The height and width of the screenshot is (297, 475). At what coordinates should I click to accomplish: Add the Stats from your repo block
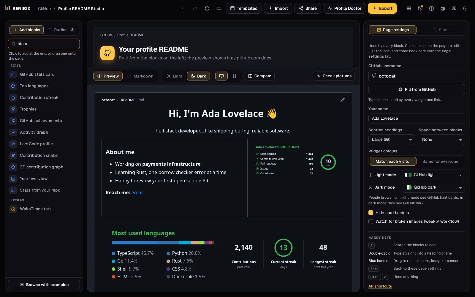click(x=44, y=190)
